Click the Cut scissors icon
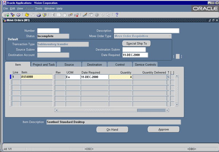 coord(53,15)
